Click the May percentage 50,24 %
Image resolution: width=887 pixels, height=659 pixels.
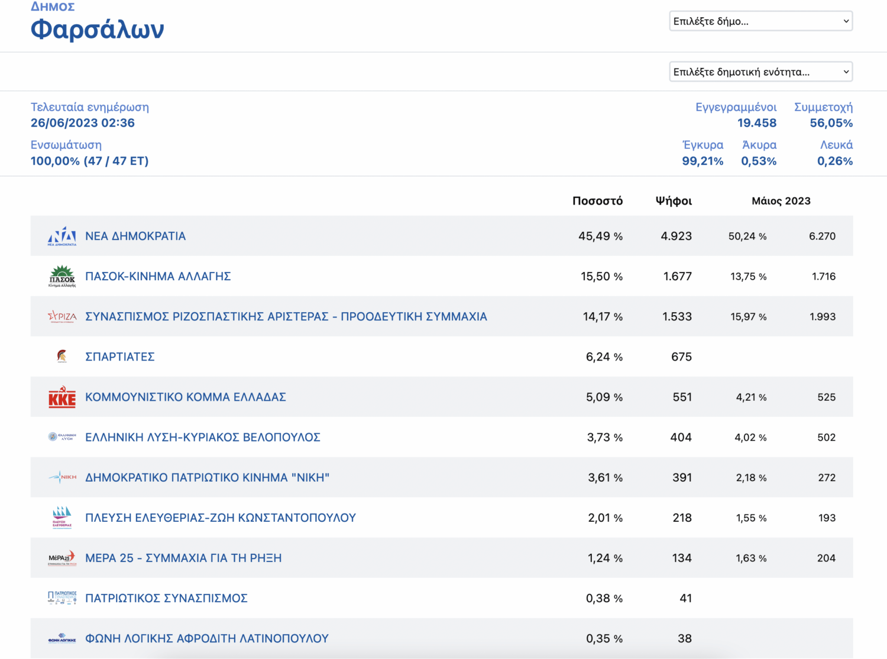tap(747, 236)
